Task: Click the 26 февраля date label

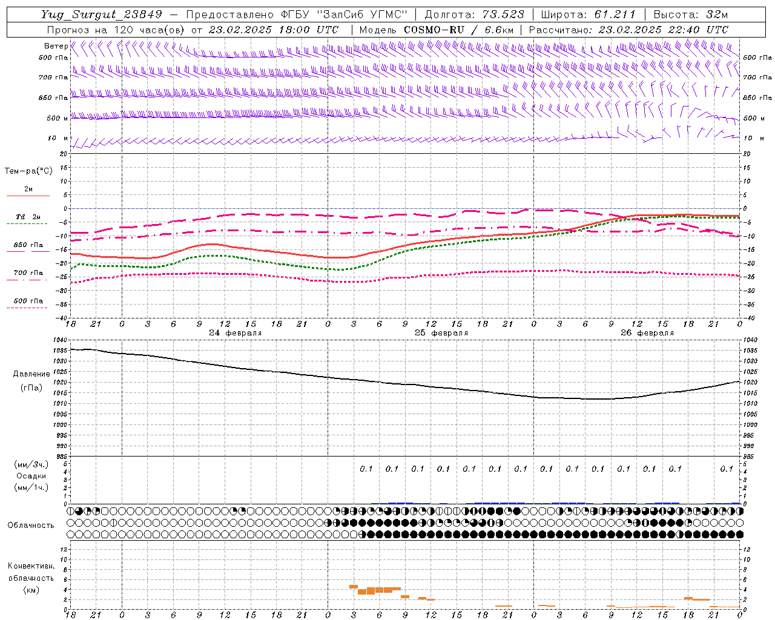Action: [647, 333]
